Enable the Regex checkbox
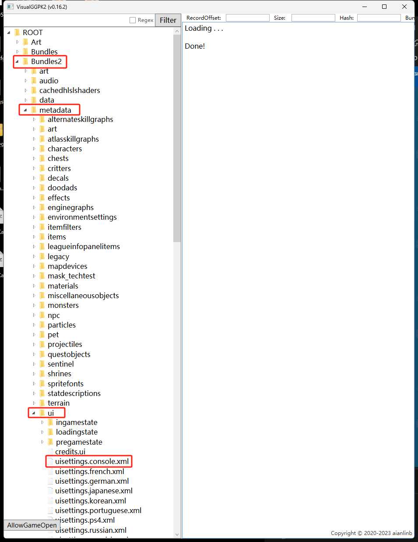 [132, 20]
